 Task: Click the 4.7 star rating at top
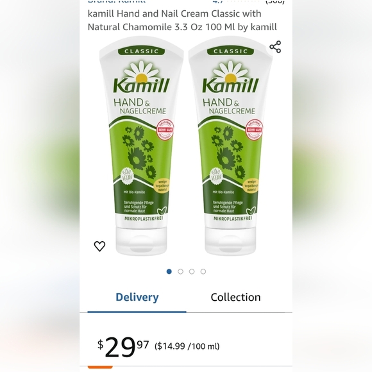point(218,2)
